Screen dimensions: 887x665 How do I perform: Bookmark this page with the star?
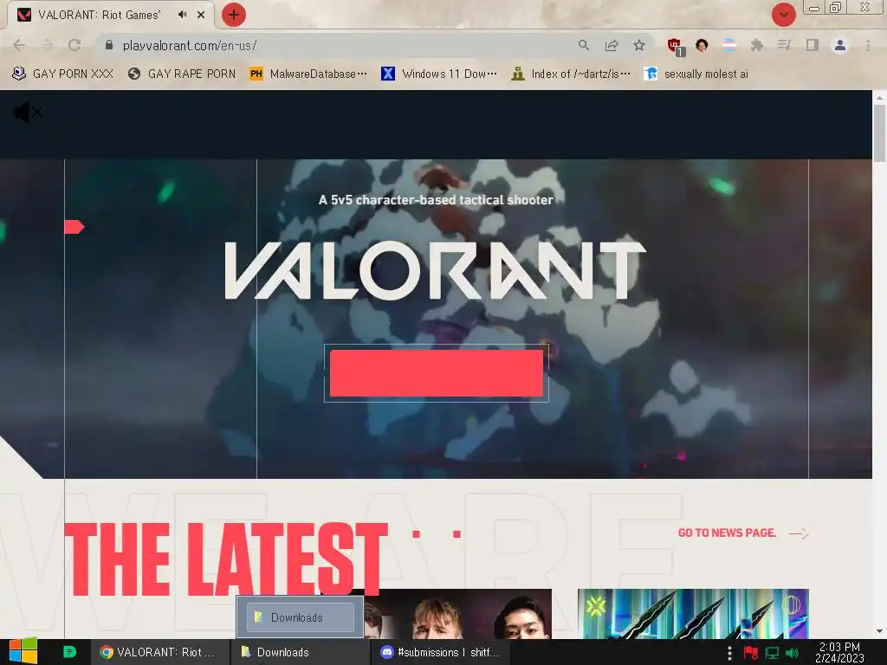(x=639, y=45)
